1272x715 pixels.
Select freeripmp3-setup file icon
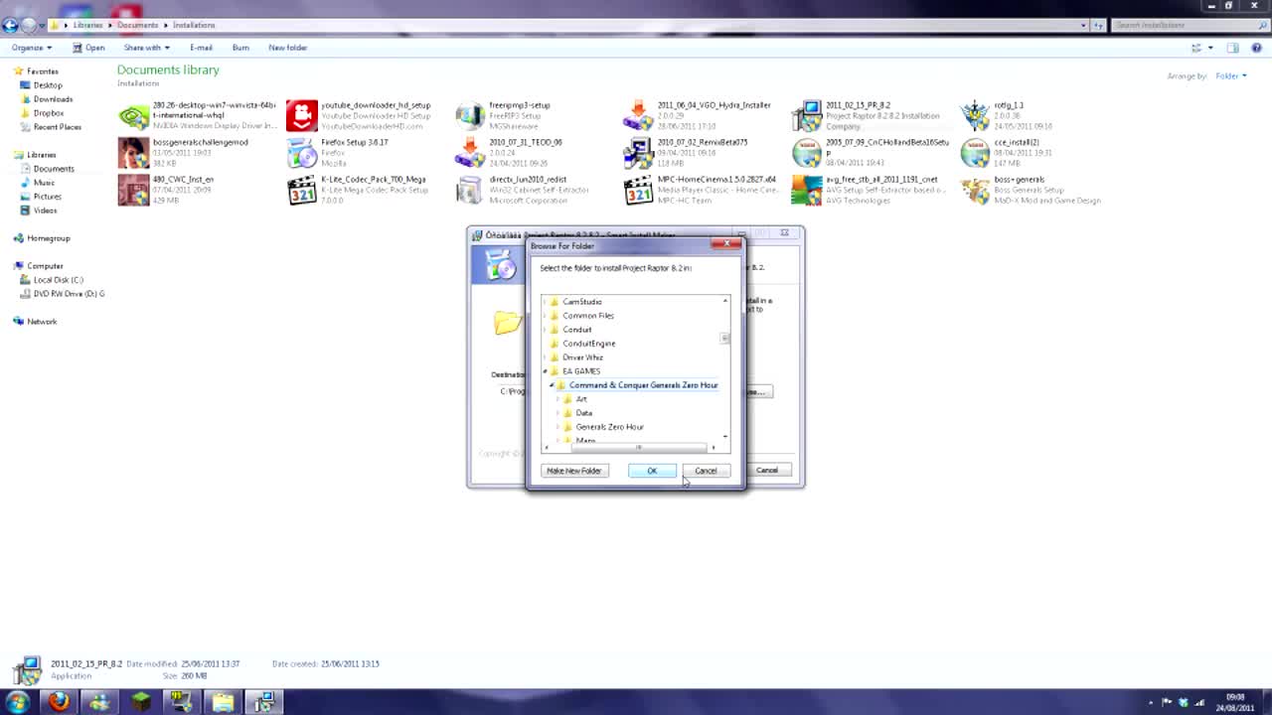coord(470,116)
